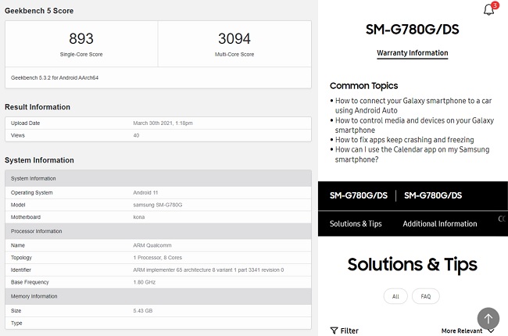
Task: Click the Filter funnel icon
Action: [x=334, y=331]
